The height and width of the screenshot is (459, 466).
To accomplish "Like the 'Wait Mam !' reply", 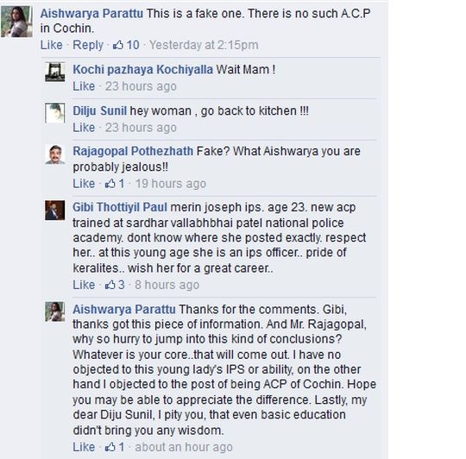I will [84, 86].
